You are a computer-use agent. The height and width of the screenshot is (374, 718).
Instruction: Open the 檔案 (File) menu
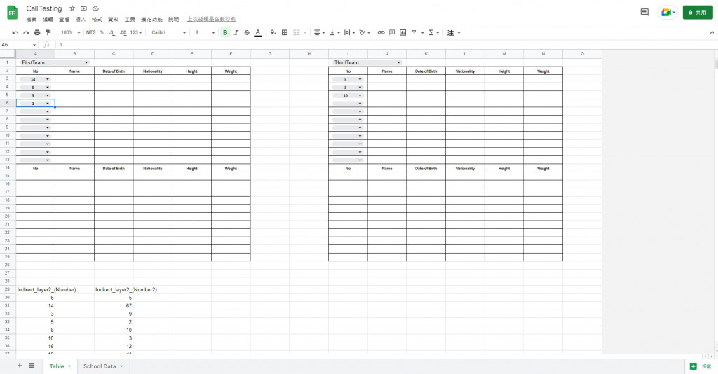click(x=32, y=19)
